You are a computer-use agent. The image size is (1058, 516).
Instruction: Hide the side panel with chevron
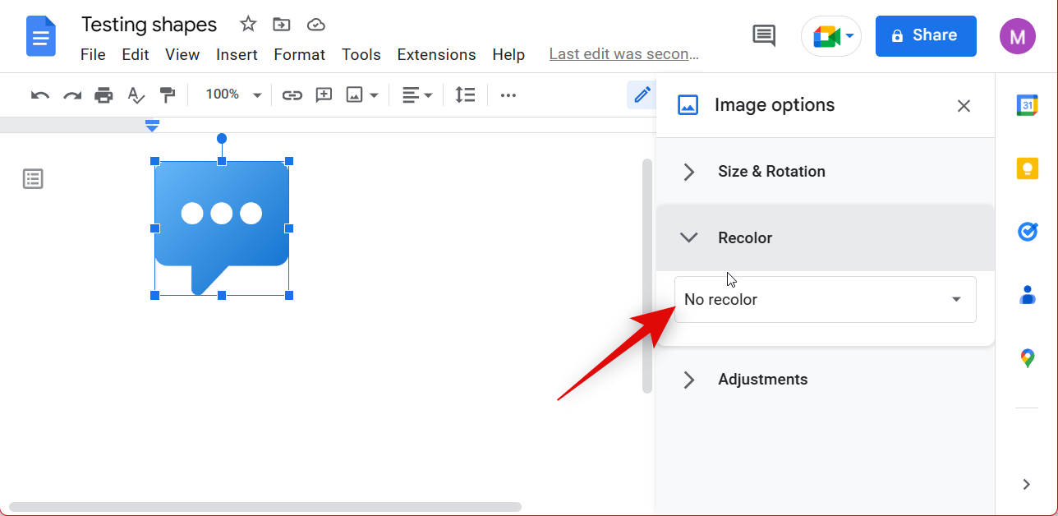pyautogui.click(x=1026, y=484)
